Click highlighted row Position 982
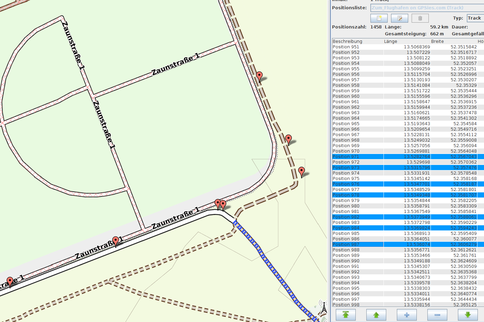Image resolution: width=484 pixels, height=322 pixels. click(x=408, y=217)
